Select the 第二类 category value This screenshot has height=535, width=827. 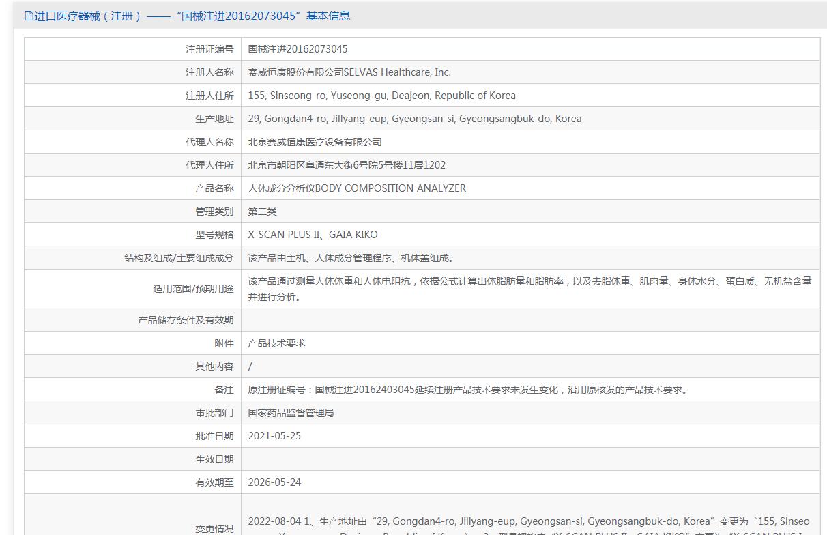262,212
